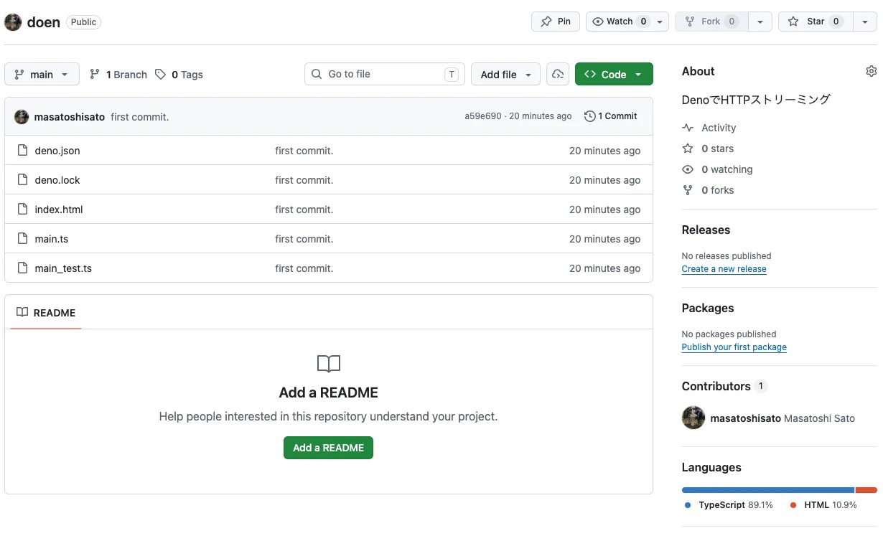Open masatoshisato author link in commit bar
883x536 pixels.
tap(70, 116)
